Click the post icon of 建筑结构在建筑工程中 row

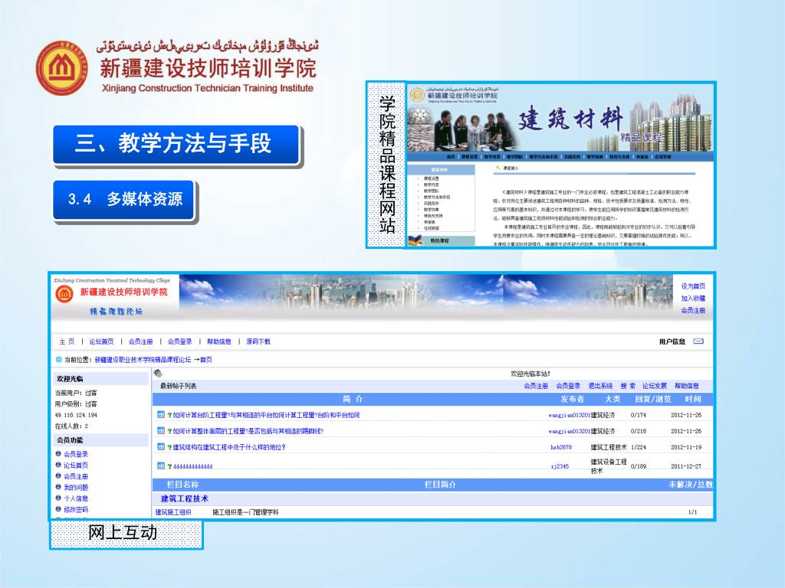(161, 446)
